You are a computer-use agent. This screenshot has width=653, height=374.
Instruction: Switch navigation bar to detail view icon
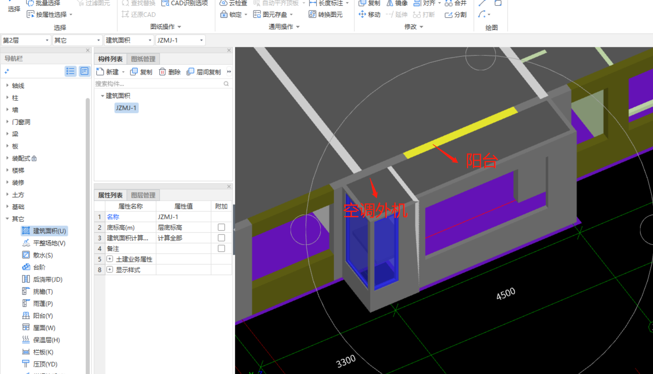pyautogui.click(x=84, y=71)
